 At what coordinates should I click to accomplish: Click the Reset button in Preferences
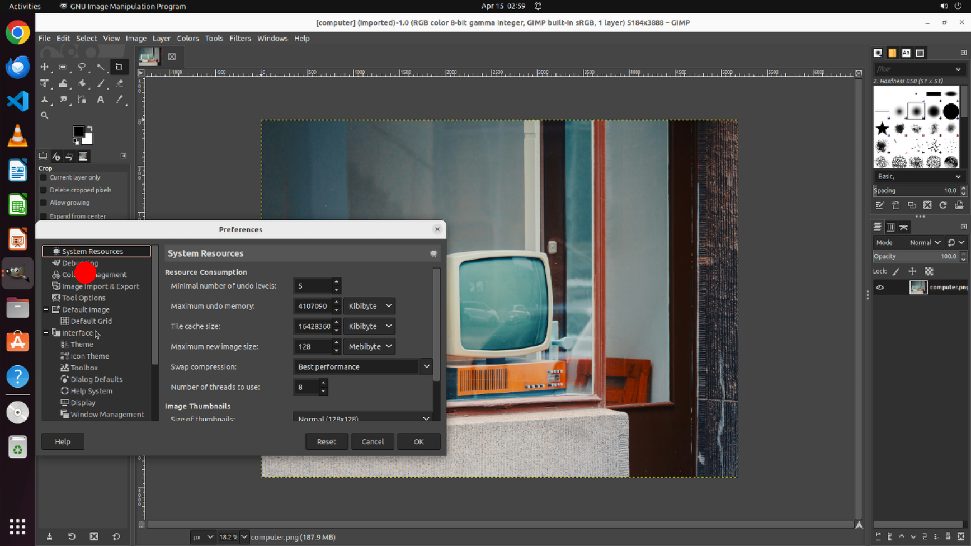327,441
